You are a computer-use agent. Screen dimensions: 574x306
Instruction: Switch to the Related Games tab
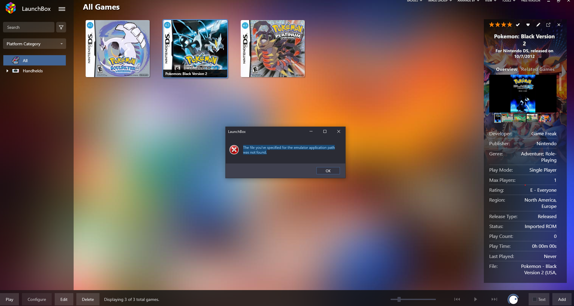[x=538, y=69]
